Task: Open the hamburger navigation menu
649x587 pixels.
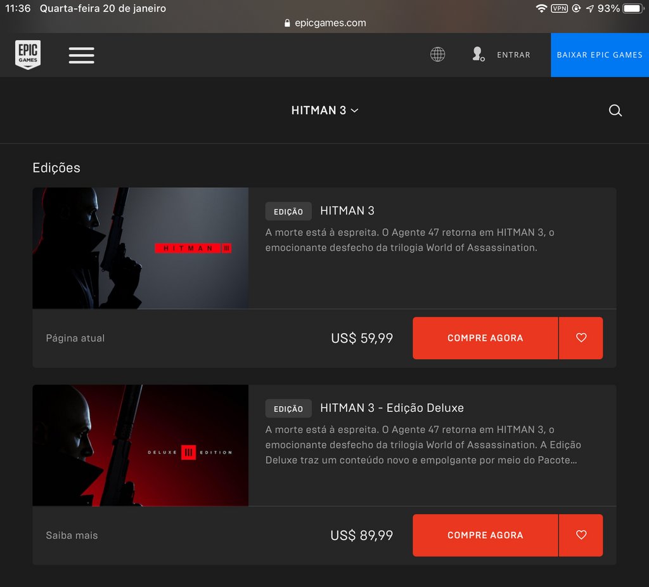Action: coord(82,55)
